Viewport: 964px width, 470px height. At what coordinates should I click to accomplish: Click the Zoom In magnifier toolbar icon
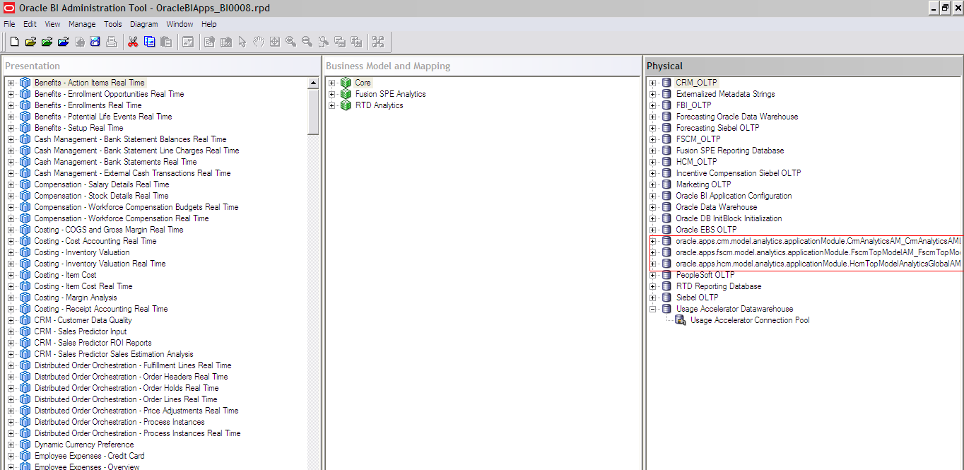coord(290,42)
